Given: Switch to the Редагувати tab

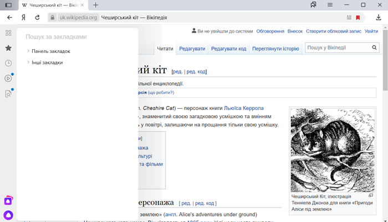Looking at the screenshot, I should click(192, 49).
